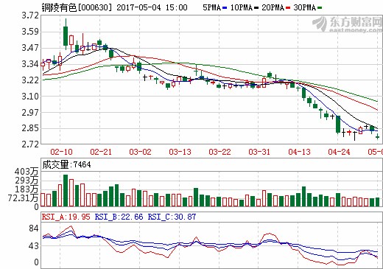Click the 成交量:7464 volume header

pyautogui.click(x=66, y=164)
